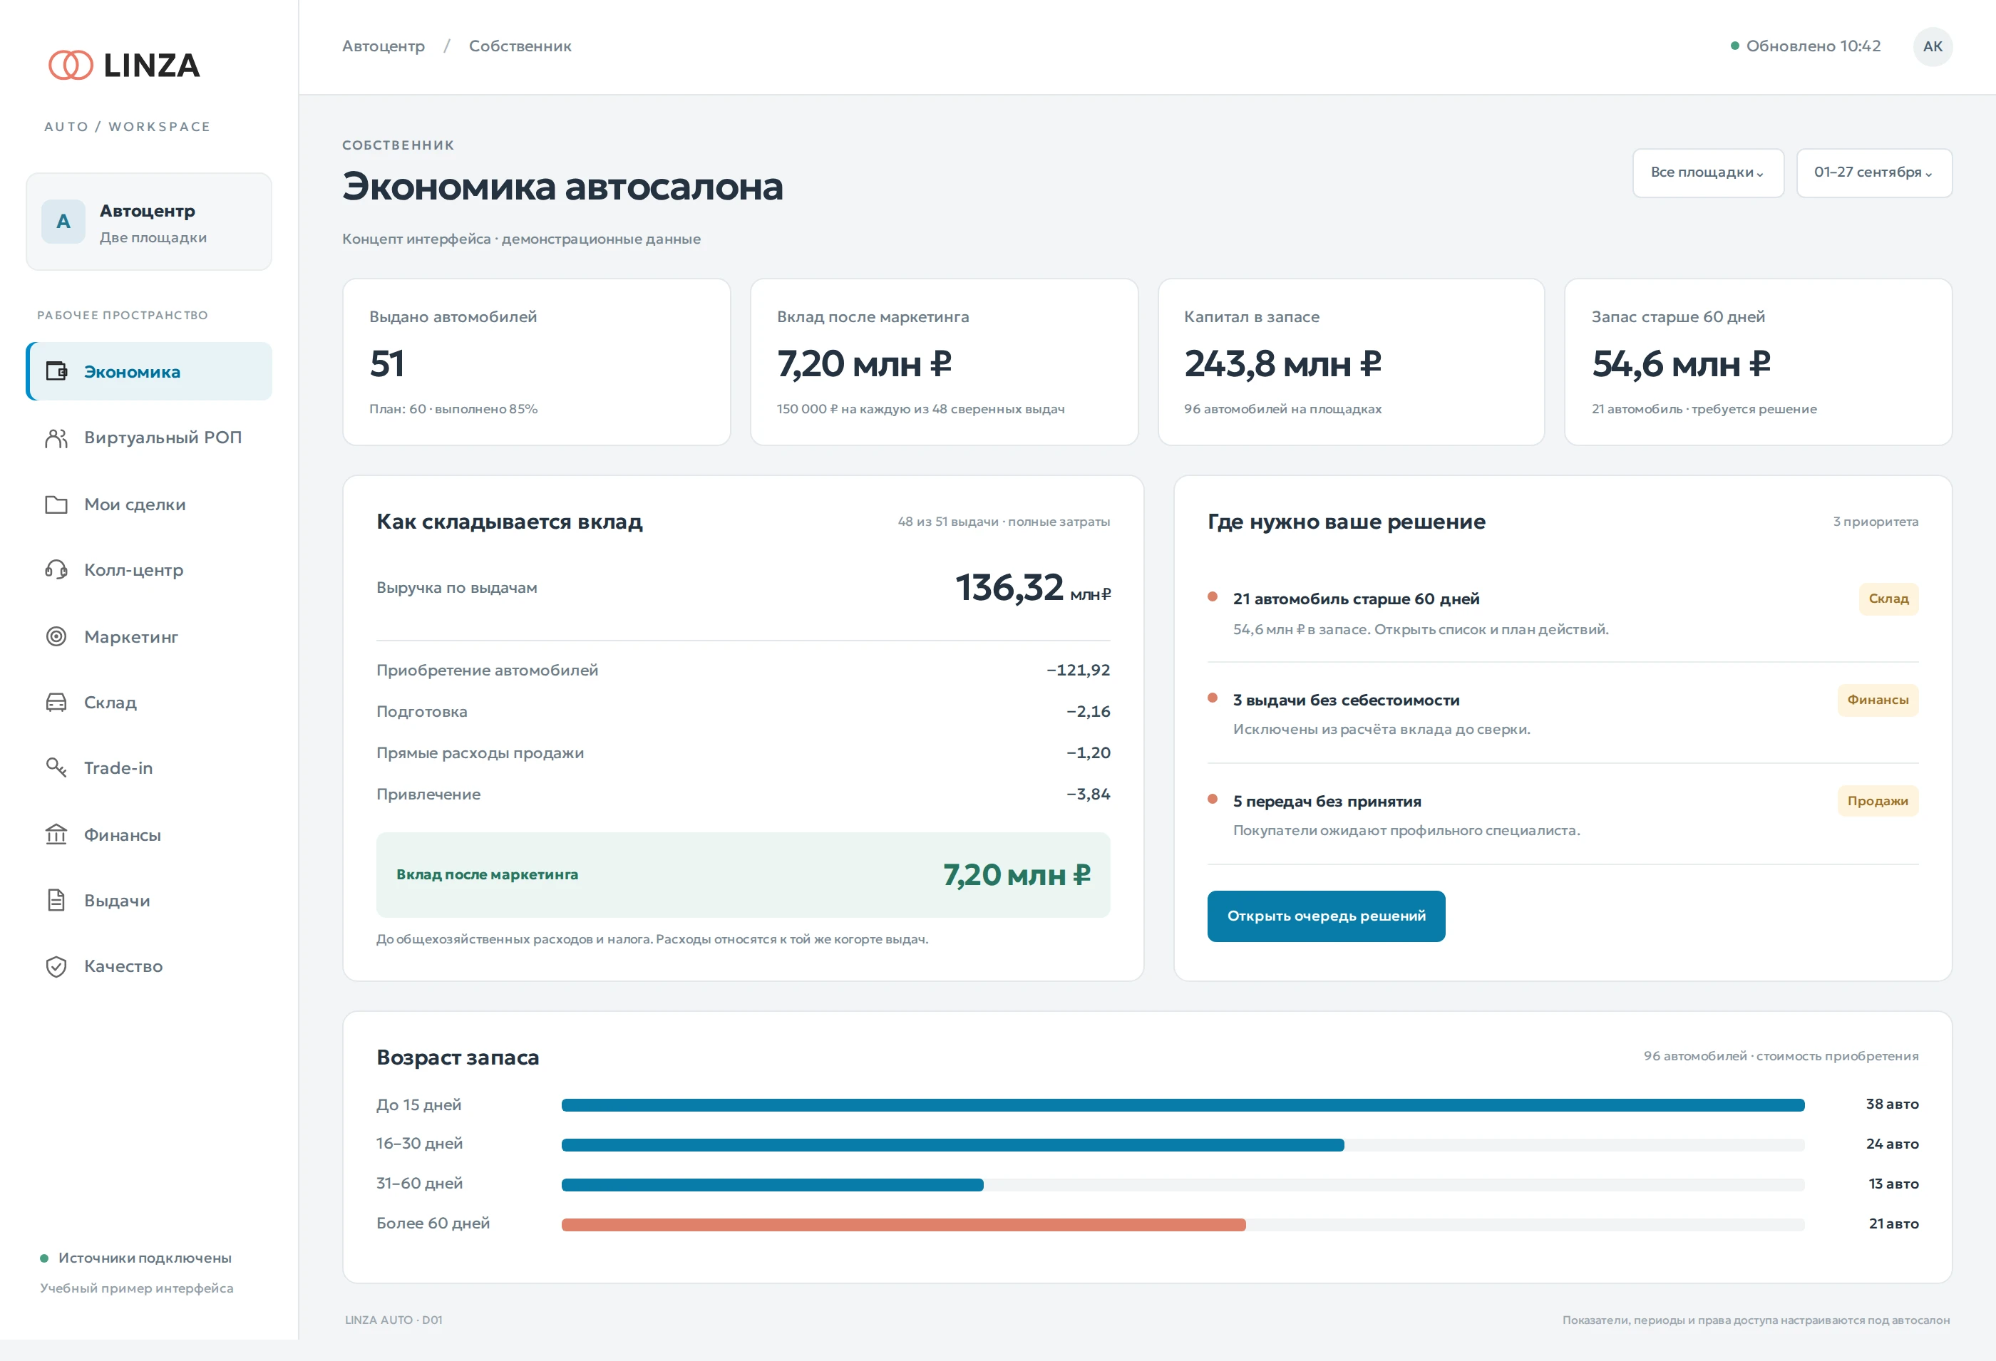Click the До 15 дней stock bar
The width and height of the screenshot is (1996, 1361).
(1183, 1105)
